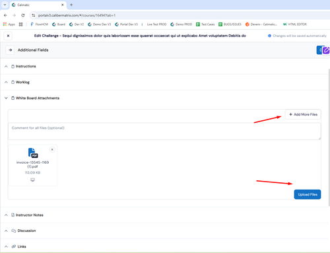Click the tab groups grid icon in bookmarks bar
The image size is (330, 253).
point(20,24)
